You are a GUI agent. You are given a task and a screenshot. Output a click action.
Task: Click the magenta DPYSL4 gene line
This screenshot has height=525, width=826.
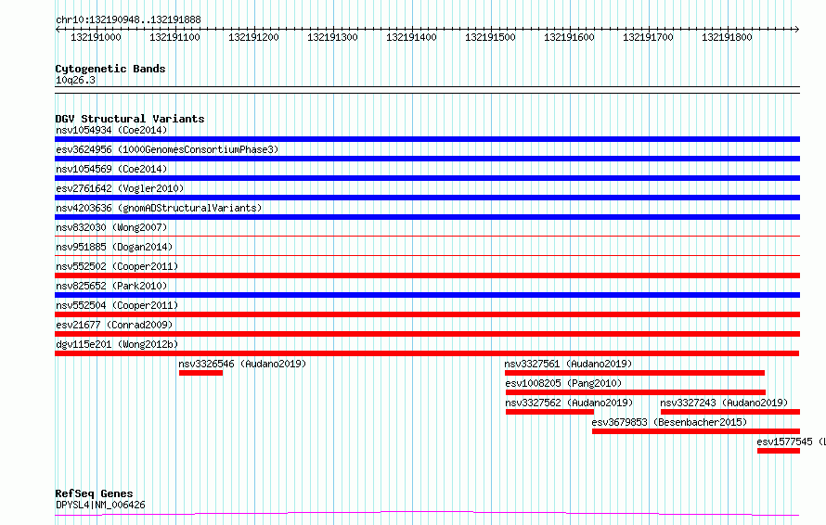427,514
